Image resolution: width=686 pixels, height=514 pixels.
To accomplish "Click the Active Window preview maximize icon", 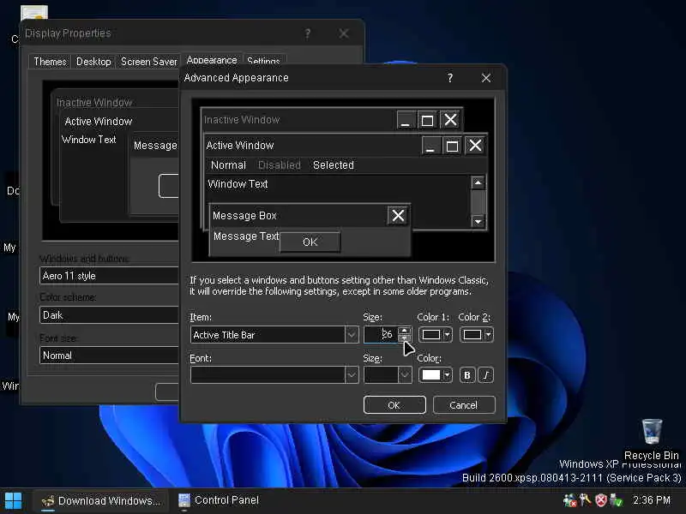I will (x=452, y=146).
